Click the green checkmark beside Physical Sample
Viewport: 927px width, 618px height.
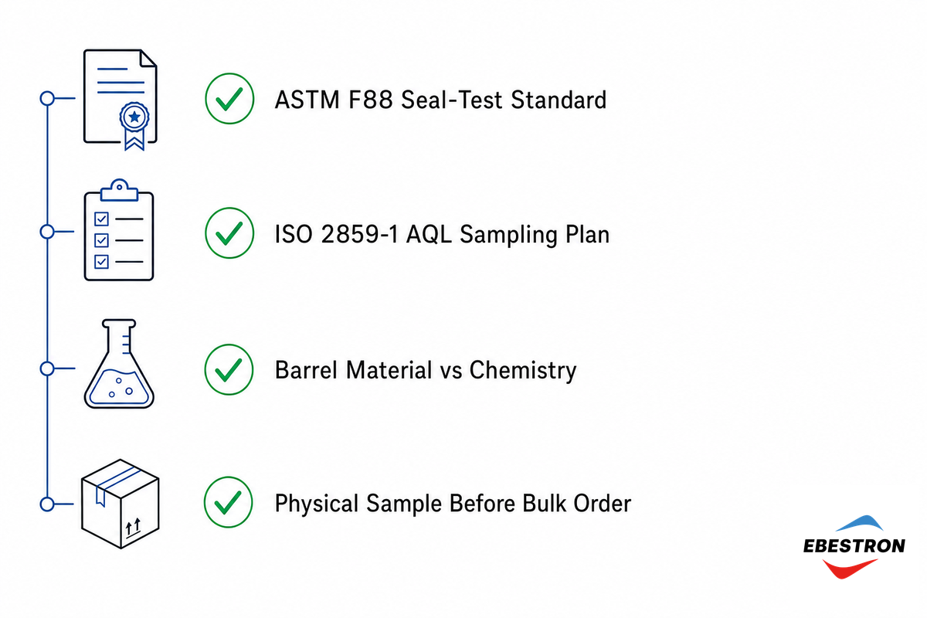[x=228, y=504]
